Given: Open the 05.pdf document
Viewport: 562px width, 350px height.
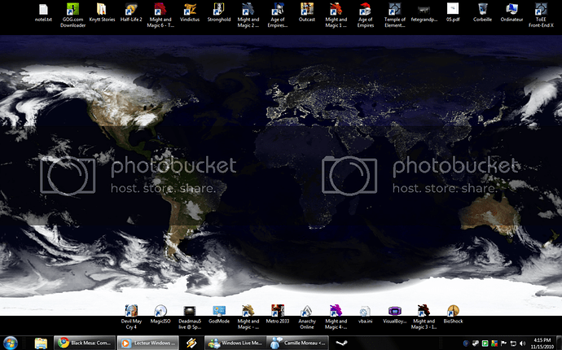Looking at the screenshot, I should [x=453, y=10].
